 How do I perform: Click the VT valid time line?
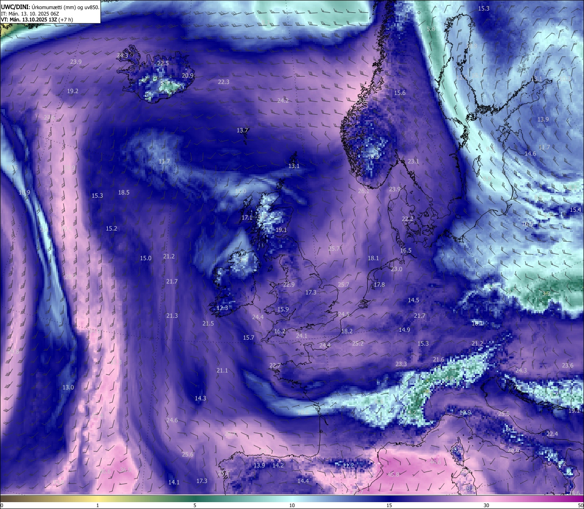click(37, 20)
